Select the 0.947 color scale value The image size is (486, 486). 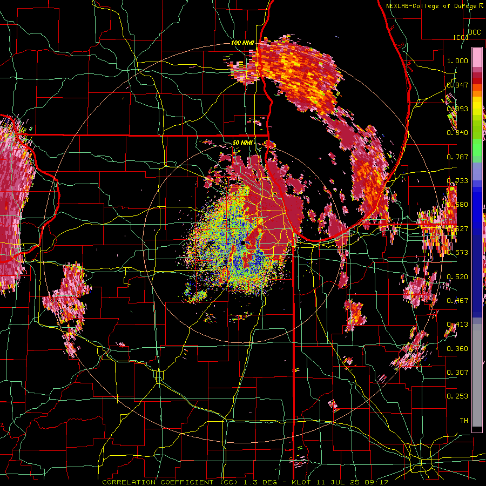tap(457, 85)
